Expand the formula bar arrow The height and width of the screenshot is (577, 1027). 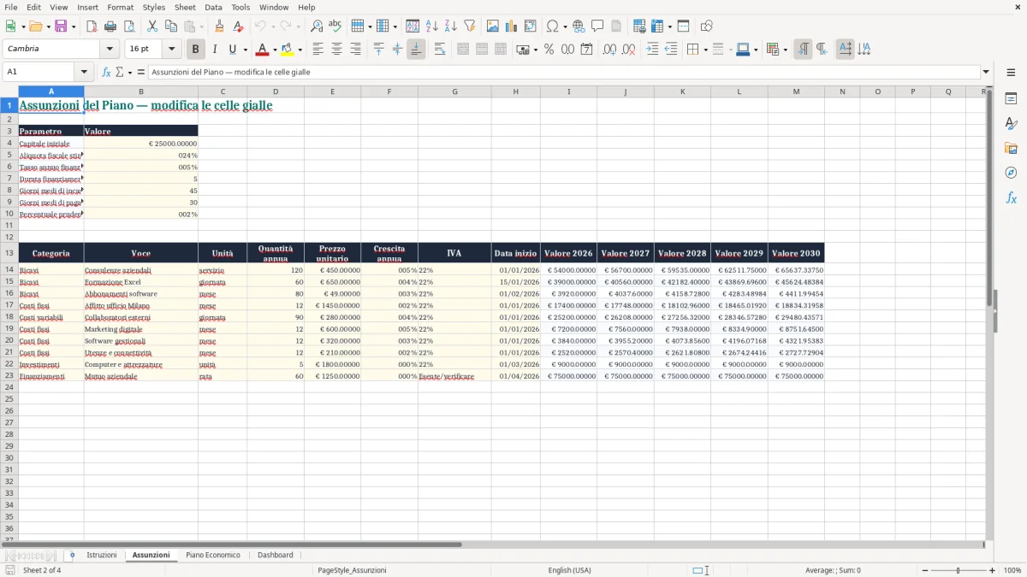click(986, 72)
